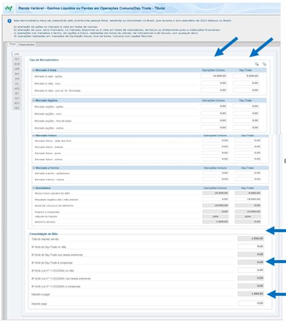Click the 20% alíquota value for Day-Trade
The height and width of the screenshot is (322, 286).
248,216
